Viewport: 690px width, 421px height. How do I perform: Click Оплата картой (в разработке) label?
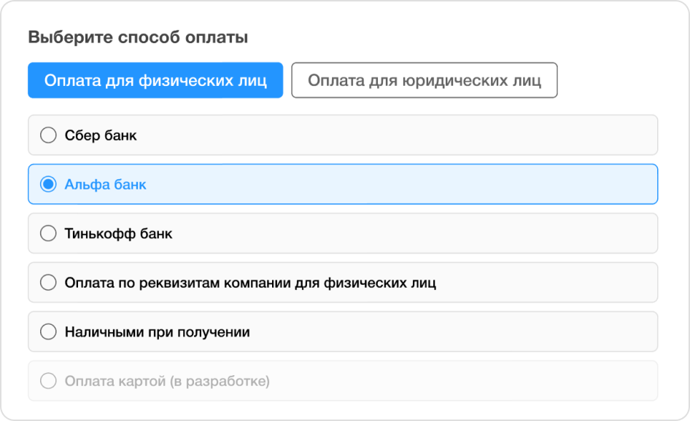click(167, 382)
